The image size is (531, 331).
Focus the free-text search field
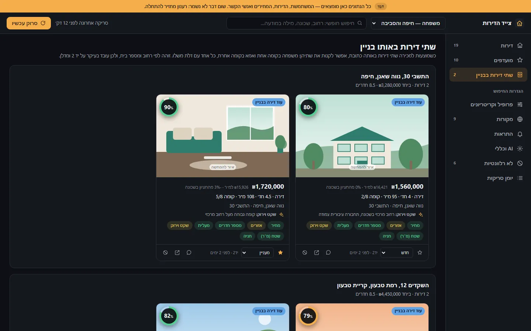tap(296, 23)
